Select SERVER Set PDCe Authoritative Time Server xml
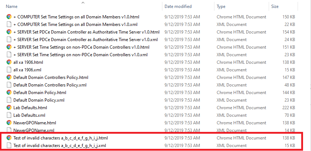Screen dimensions: 311x151 pos(85,40)
